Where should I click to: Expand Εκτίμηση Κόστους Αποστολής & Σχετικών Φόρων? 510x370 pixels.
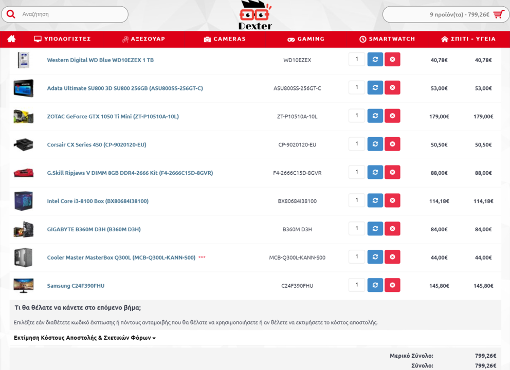(x=85, y=338)
